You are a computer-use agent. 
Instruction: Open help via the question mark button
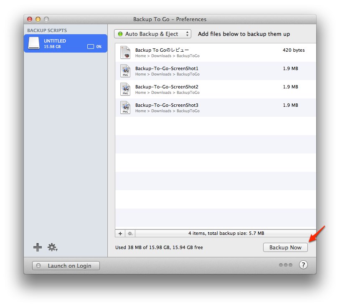tap(303, 265)
